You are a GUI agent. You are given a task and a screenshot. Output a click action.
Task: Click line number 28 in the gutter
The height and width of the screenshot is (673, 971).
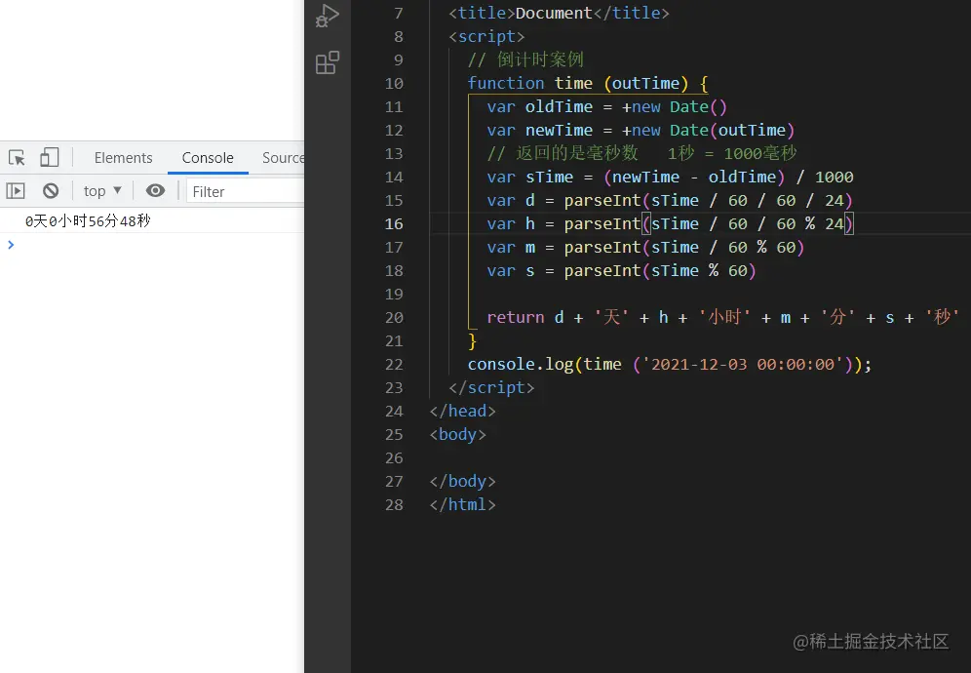click(394, 505)
